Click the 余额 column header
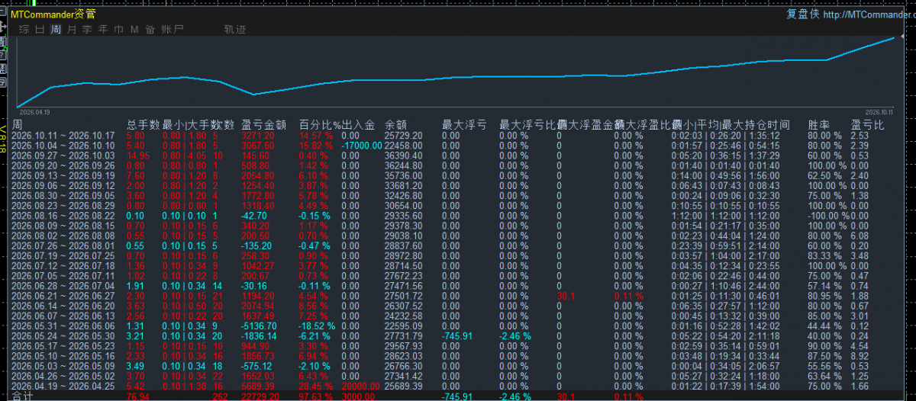This screenshot has height=401, width=916. 396,124
